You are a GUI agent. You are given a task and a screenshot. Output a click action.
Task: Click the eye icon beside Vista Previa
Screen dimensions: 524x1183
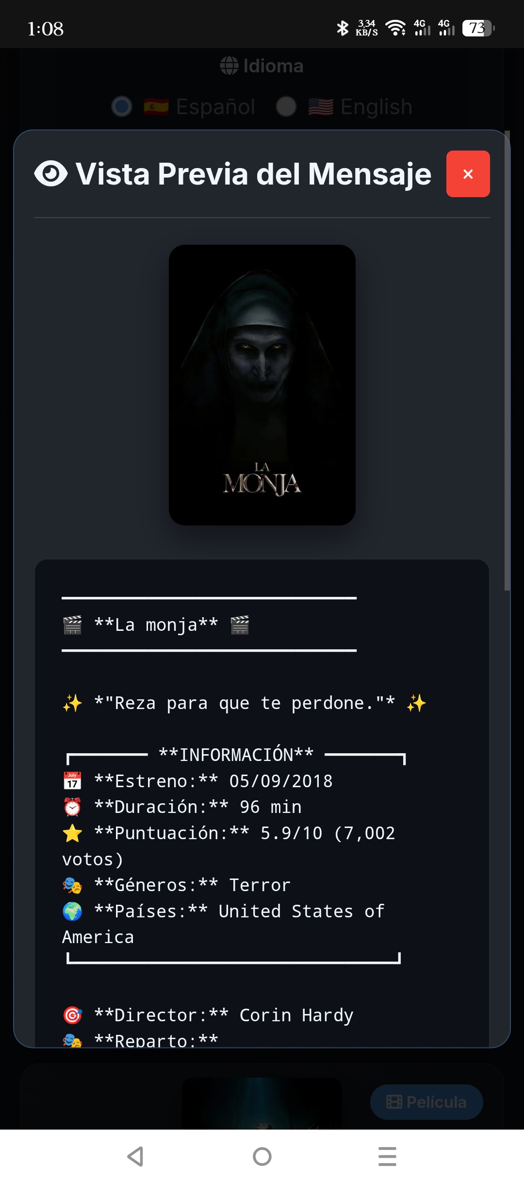(x=51, y=174)
